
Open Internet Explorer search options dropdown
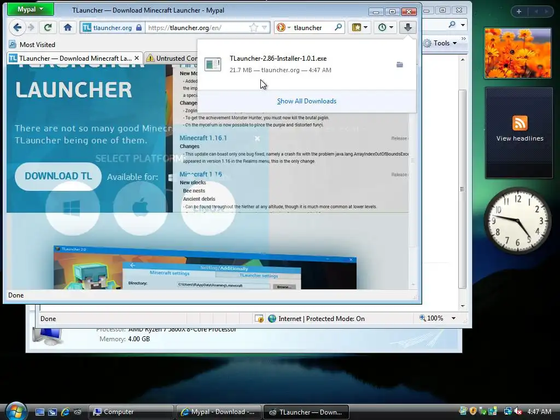pyautogui.click(x=463, y=25)
